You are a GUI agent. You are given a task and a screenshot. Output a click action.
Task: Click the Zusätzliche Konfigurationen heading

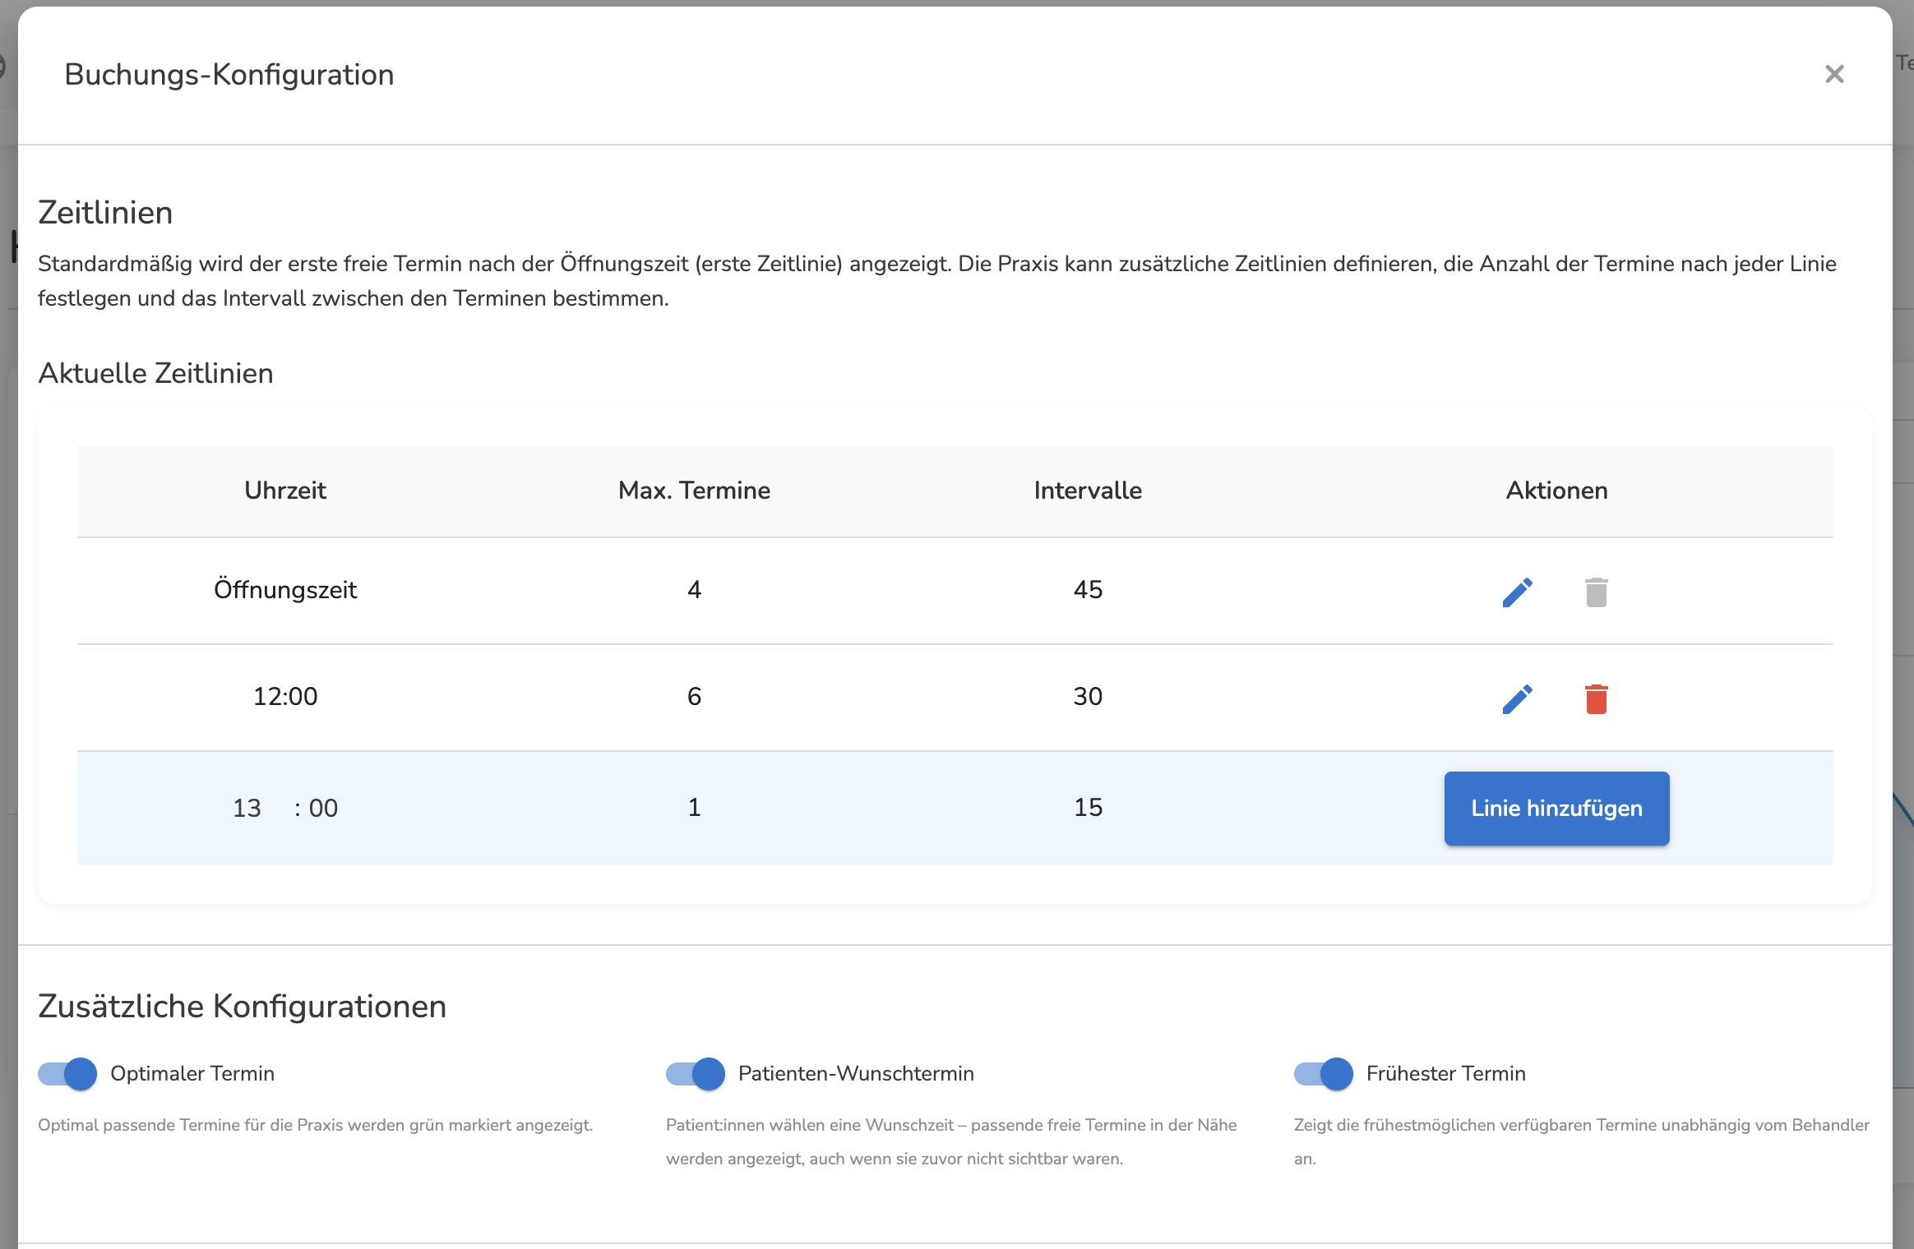pos(242,1007)
